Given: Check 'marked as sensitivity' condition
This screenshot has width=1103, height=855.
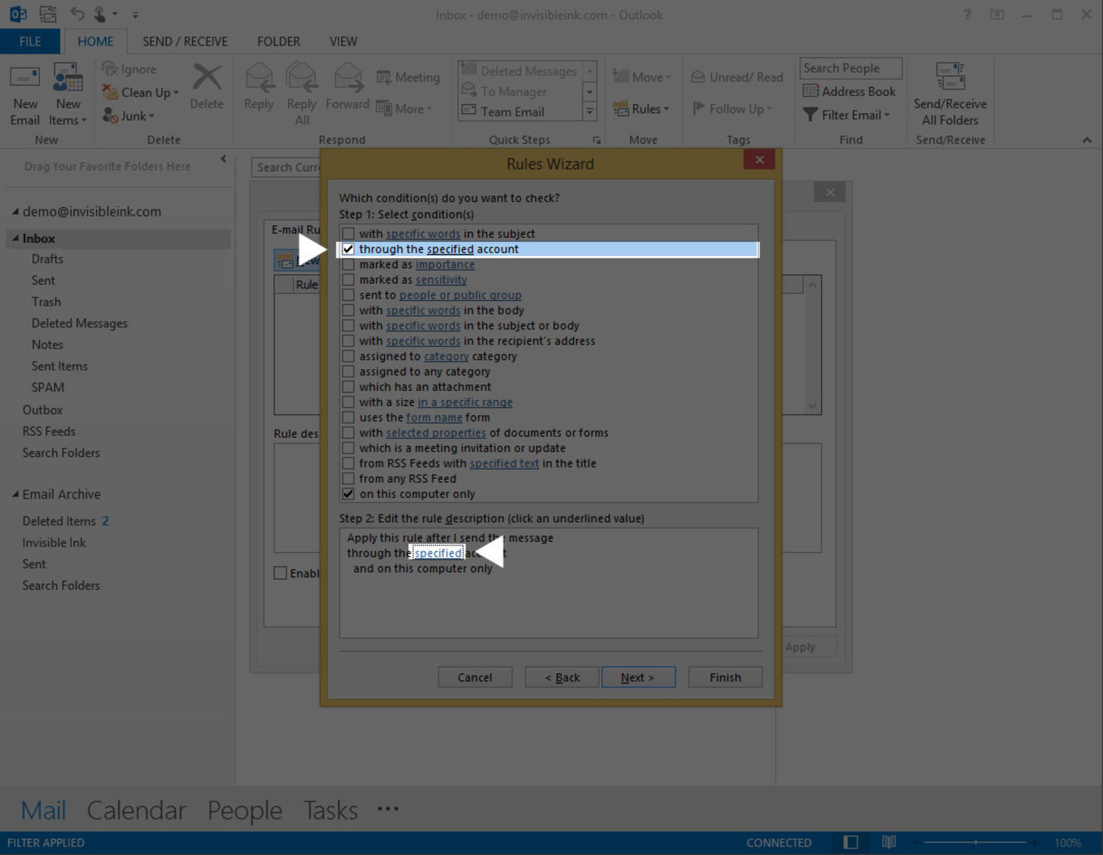Looking at the screenshot, I should (348, 280).
